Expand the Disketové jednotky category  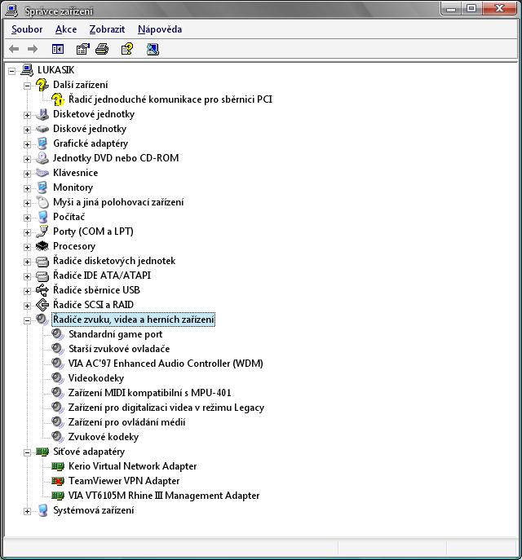tap(27, 115)
